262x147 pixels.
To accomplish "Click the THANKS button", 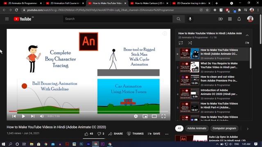I will click(135, 134).
